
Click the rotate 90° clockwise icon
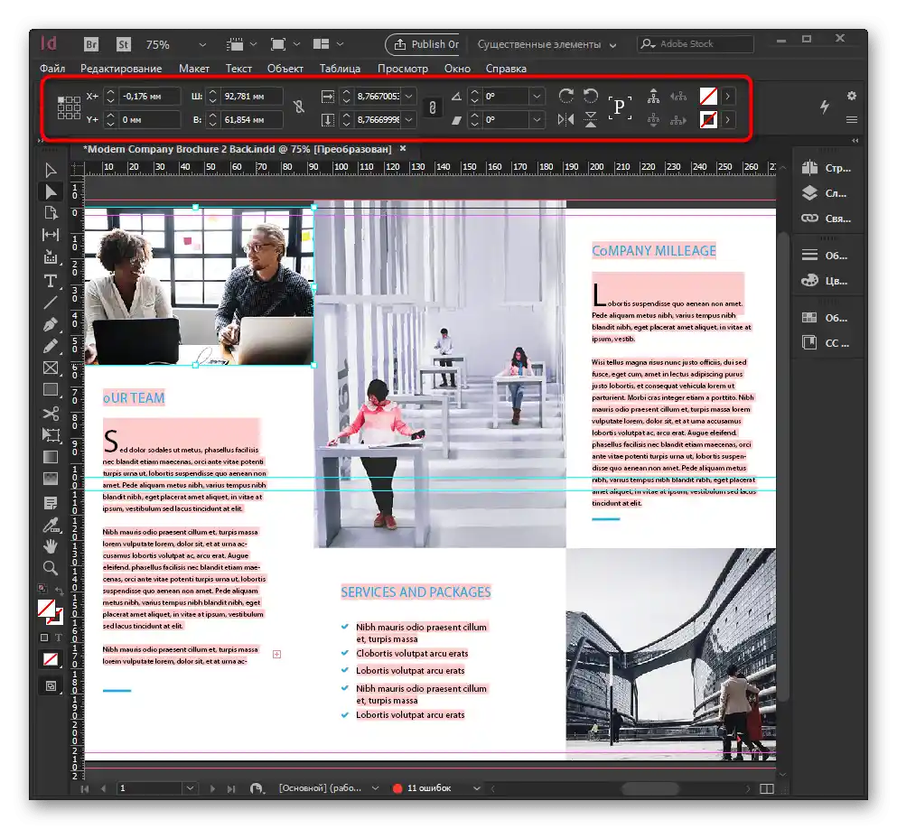(x=566, y=96)
